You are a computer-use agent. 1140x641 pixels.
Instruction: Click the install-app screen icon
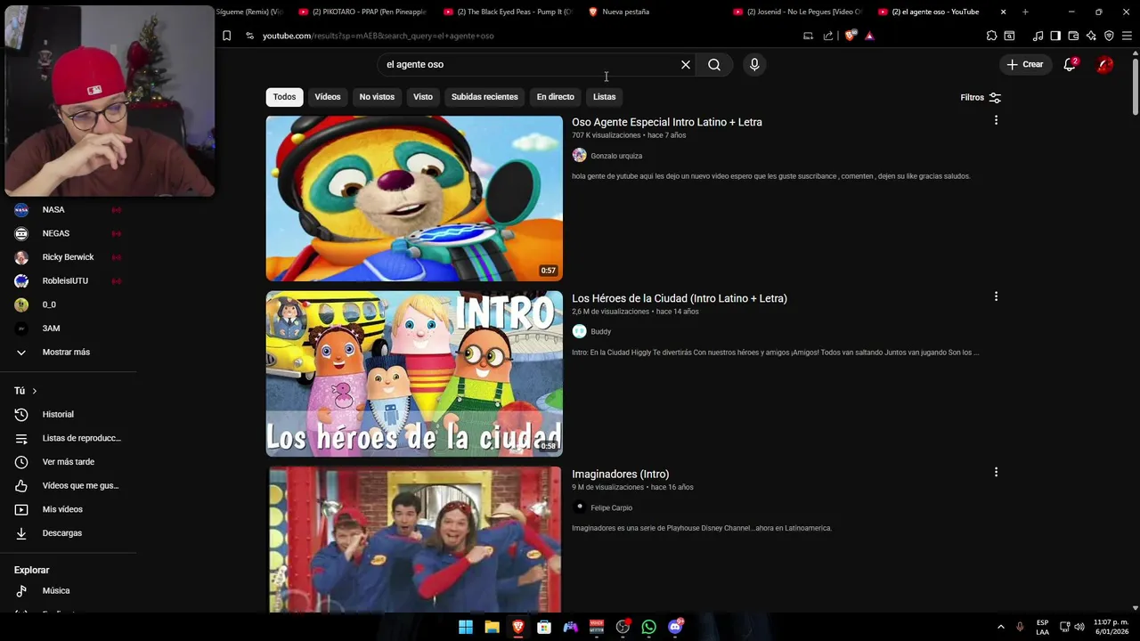[x=808, y=36]
